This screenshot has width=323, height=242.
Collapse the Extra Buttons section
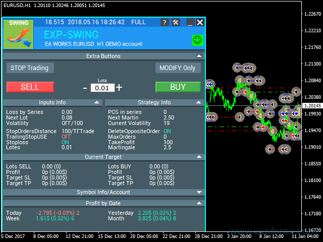tap(199, 56)
